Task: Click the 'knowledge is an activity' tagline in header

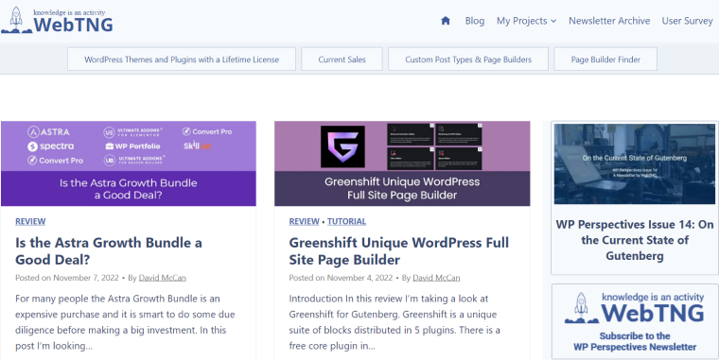Action: coord(69,12)
